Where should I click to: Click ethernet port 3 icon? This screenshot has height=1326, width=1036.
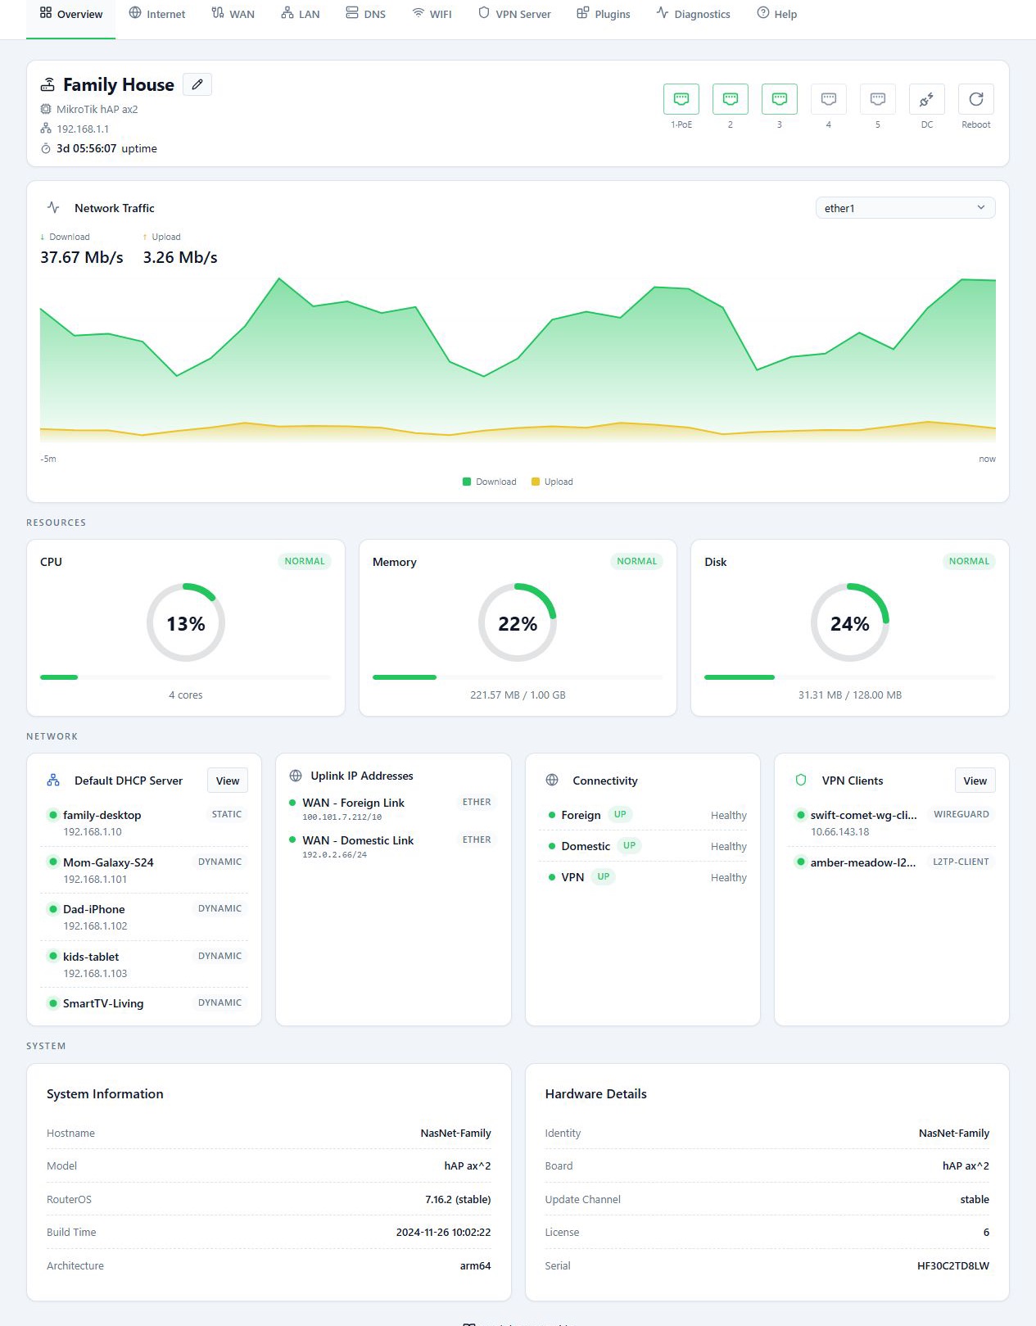pos(779,99)
